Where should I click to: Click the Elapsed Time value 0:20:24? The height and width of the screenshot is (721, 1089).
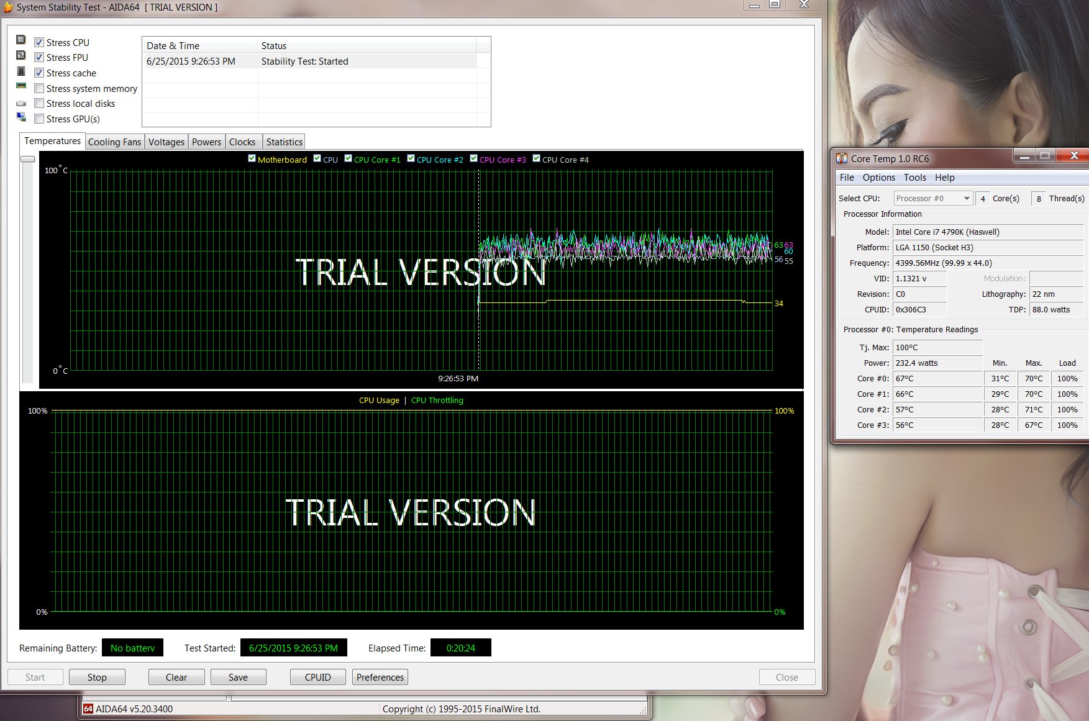[461, 648]
